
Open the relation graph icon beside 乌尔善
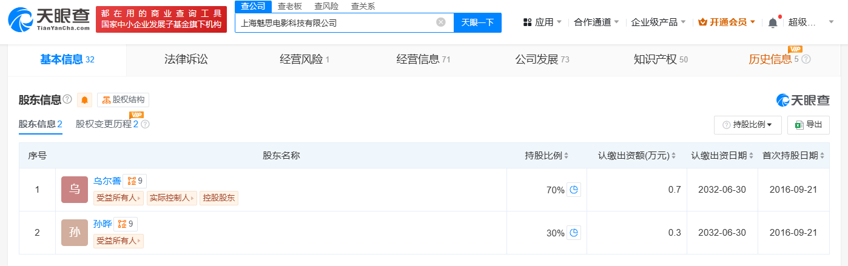click(x=135, y=181)
